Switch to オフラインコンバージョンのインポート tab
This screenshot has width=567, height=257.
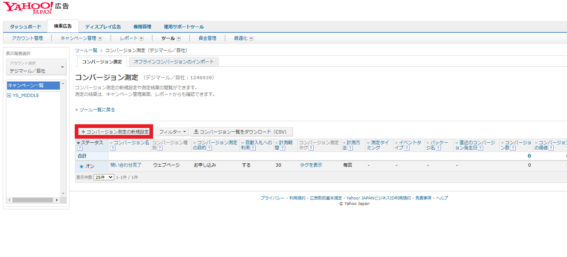point(174,62)
